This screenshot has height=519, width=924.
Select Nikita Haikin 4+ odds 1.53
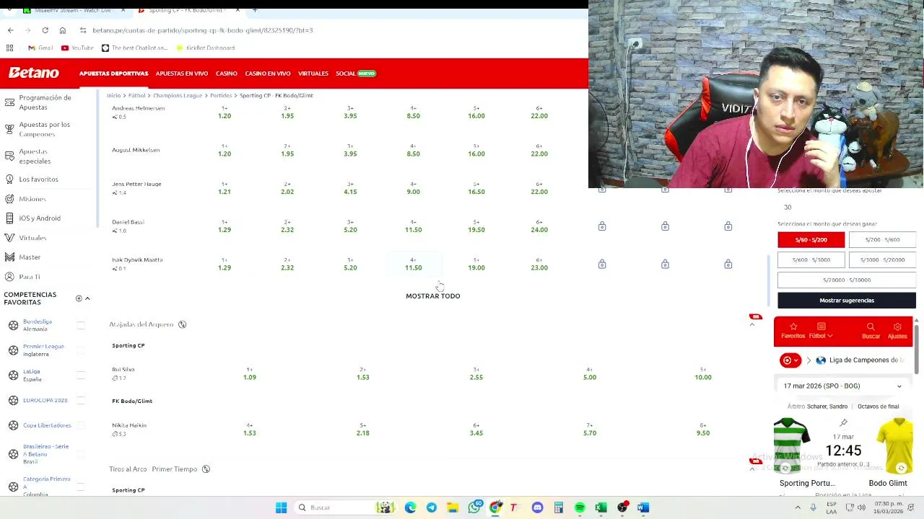pyautogui.click(x=250, y=430)
